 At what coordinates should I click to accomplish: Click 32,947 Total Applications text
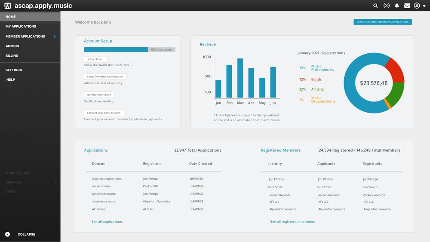pos(197,150)
